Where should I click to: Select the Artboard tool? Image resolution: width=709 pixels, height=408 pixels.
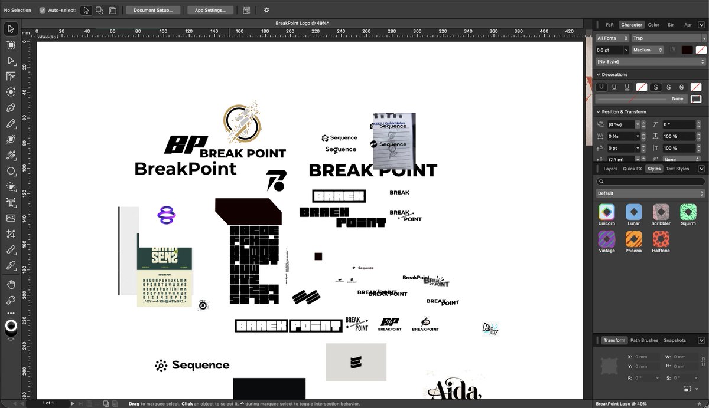(11, 45)
